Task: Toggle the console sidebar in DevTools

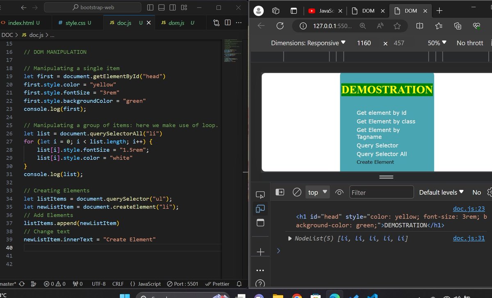Action: tap(280, 192)
